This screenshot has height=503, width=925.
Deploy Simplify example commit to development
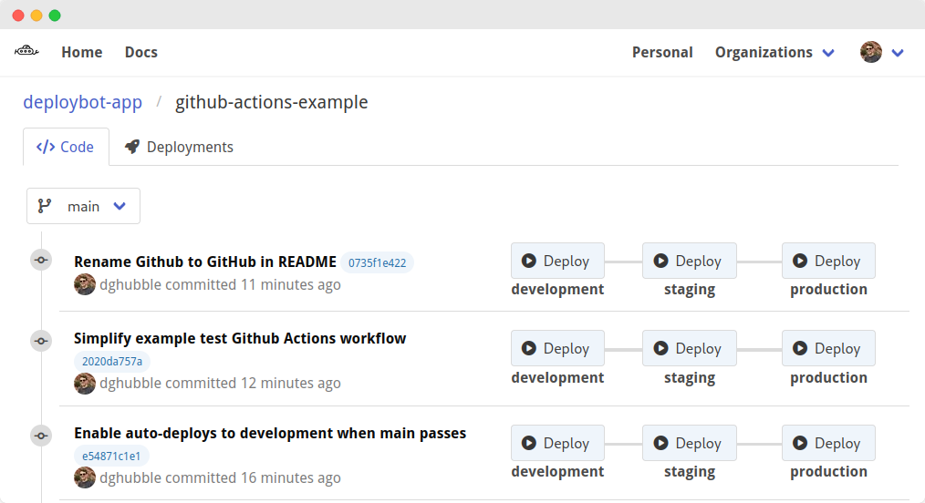pos(557,348)
